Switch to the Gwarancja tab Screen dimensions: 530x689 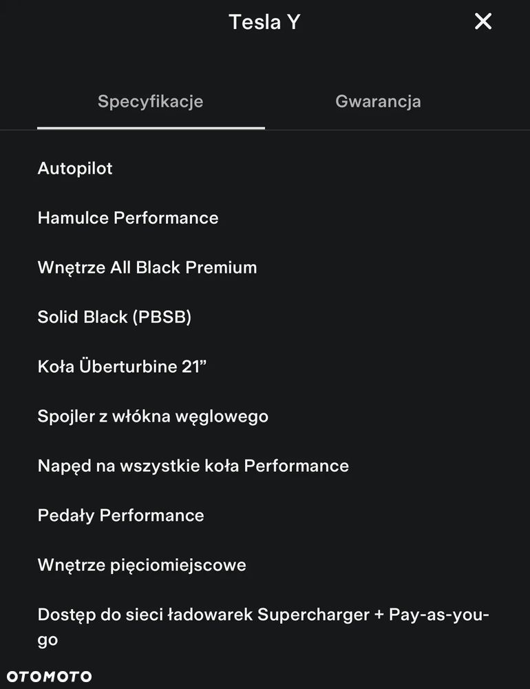[378, 102]
